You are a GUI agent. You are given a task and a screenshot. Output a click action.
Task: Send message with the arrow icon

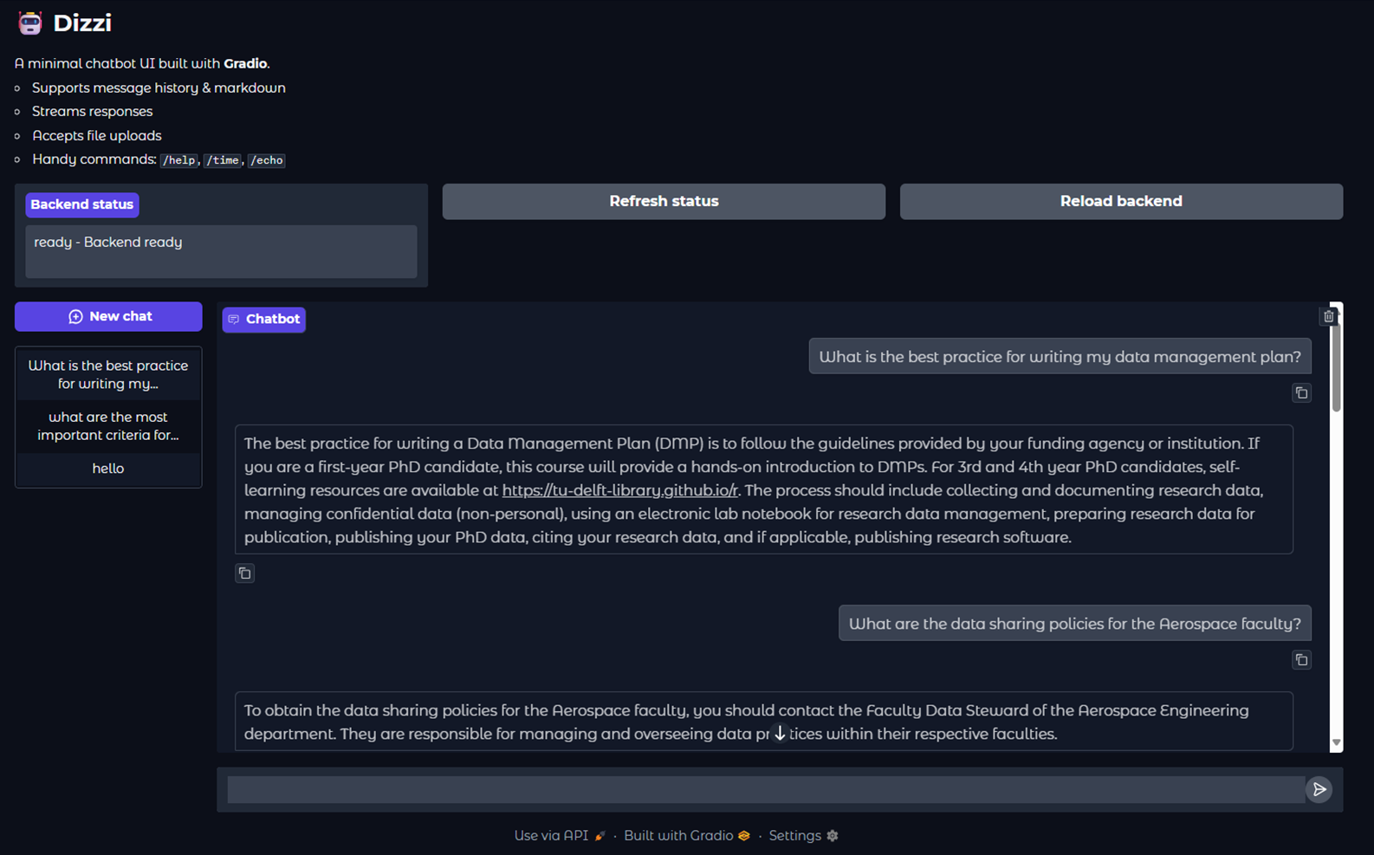coord(1319,789)
